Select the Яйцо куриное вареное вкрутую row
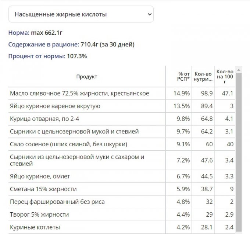This screenshot has height=234, width=250. point(55,106)
